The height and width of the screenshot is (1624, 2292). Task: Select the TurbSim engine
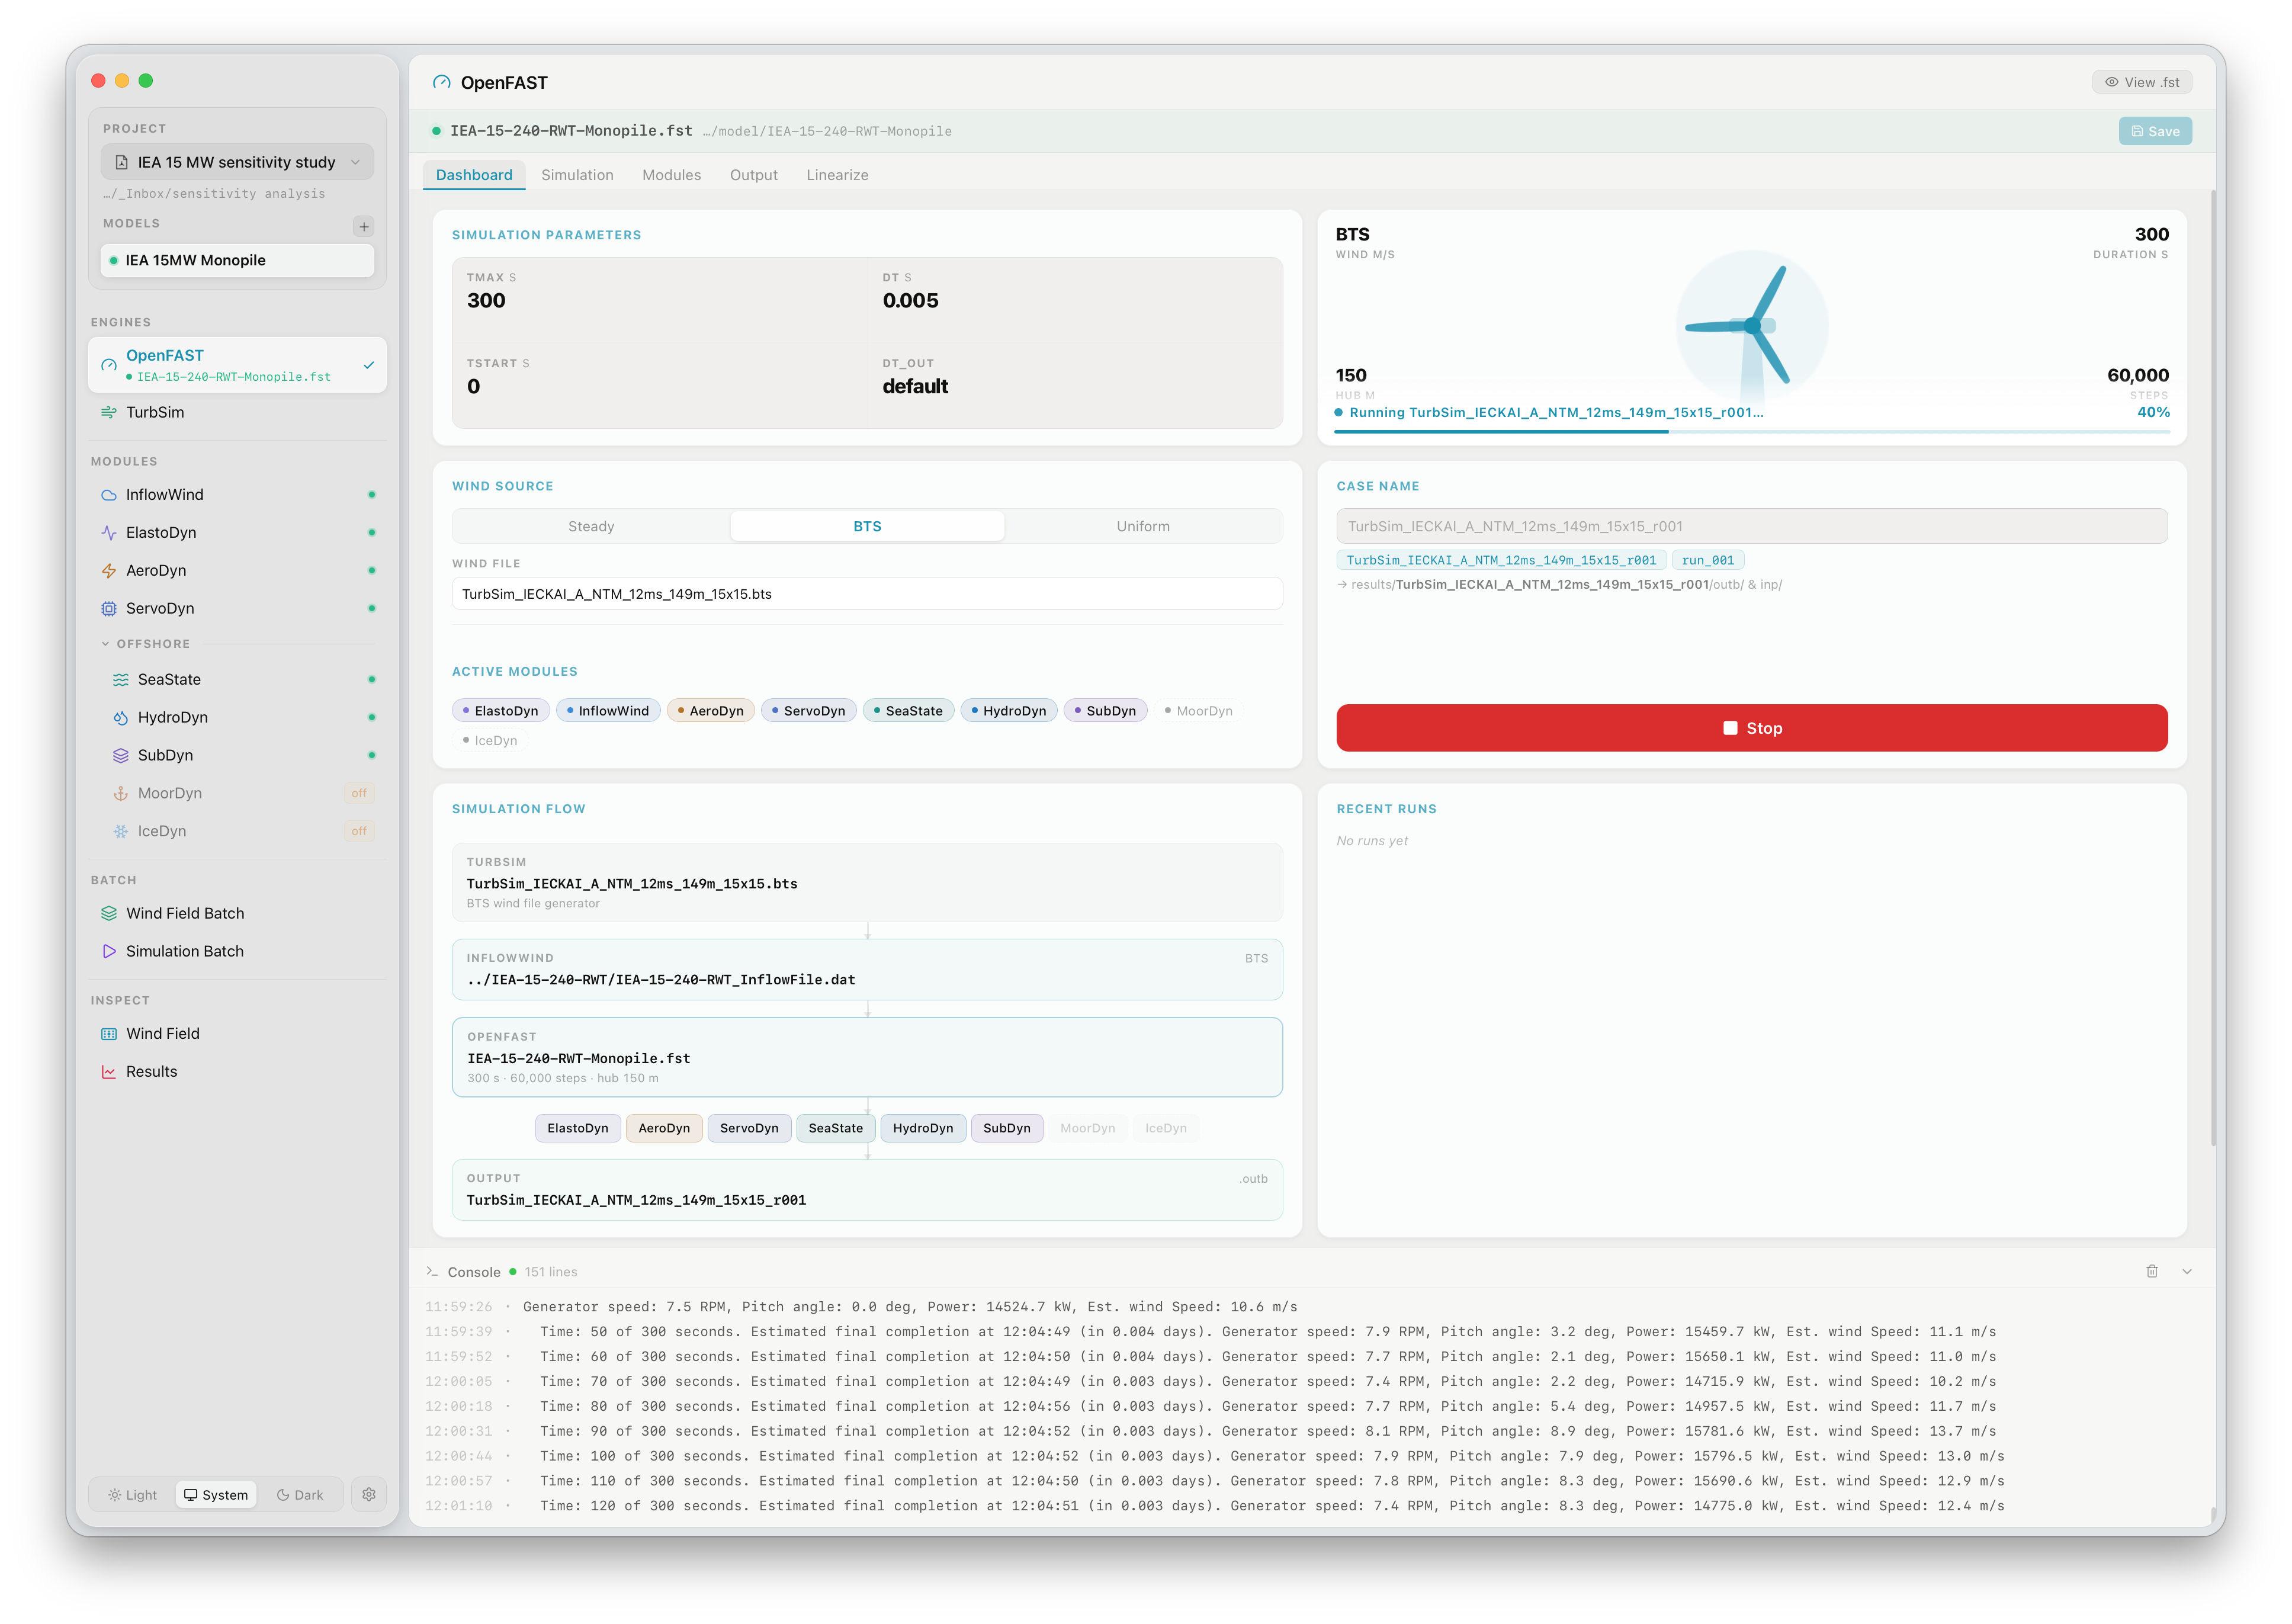pos(237,413)
